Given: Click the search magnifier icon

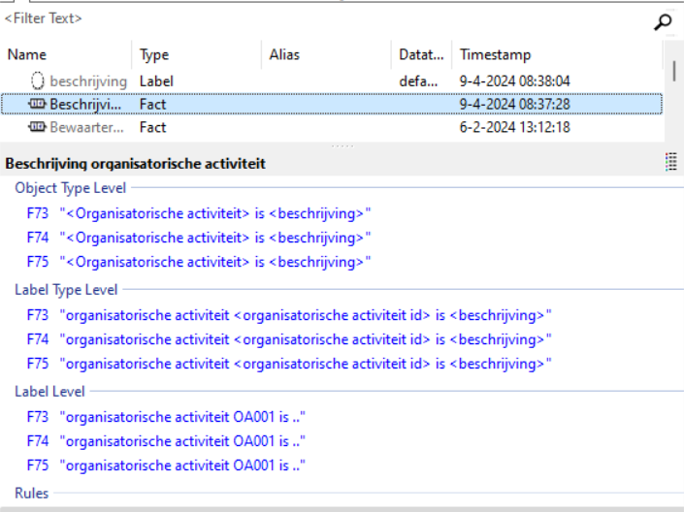Looking at the screenshot, I should pos(664,21).
